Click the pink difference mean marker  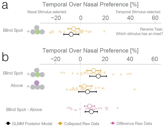click(90, 106)
